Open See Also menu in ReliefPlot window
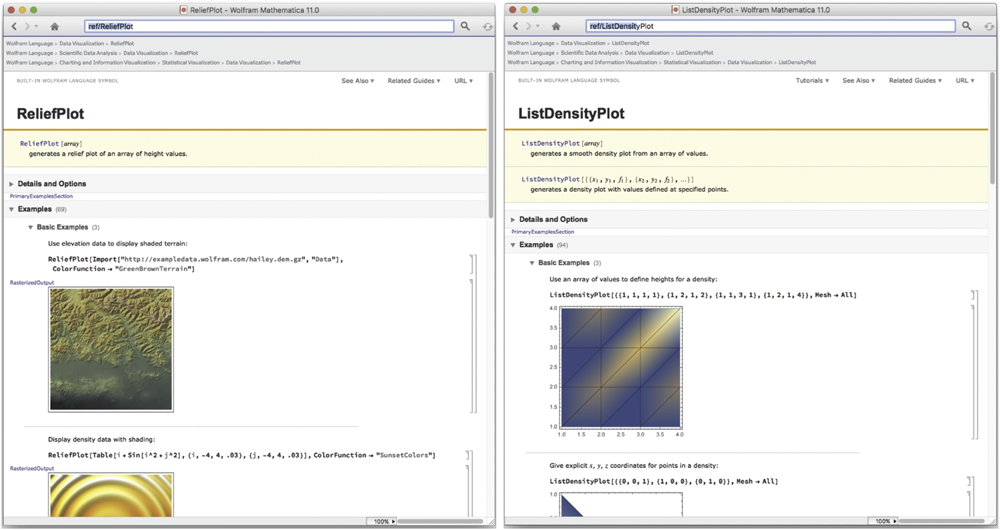1000x530 pixels. click(x=357, y=81)
